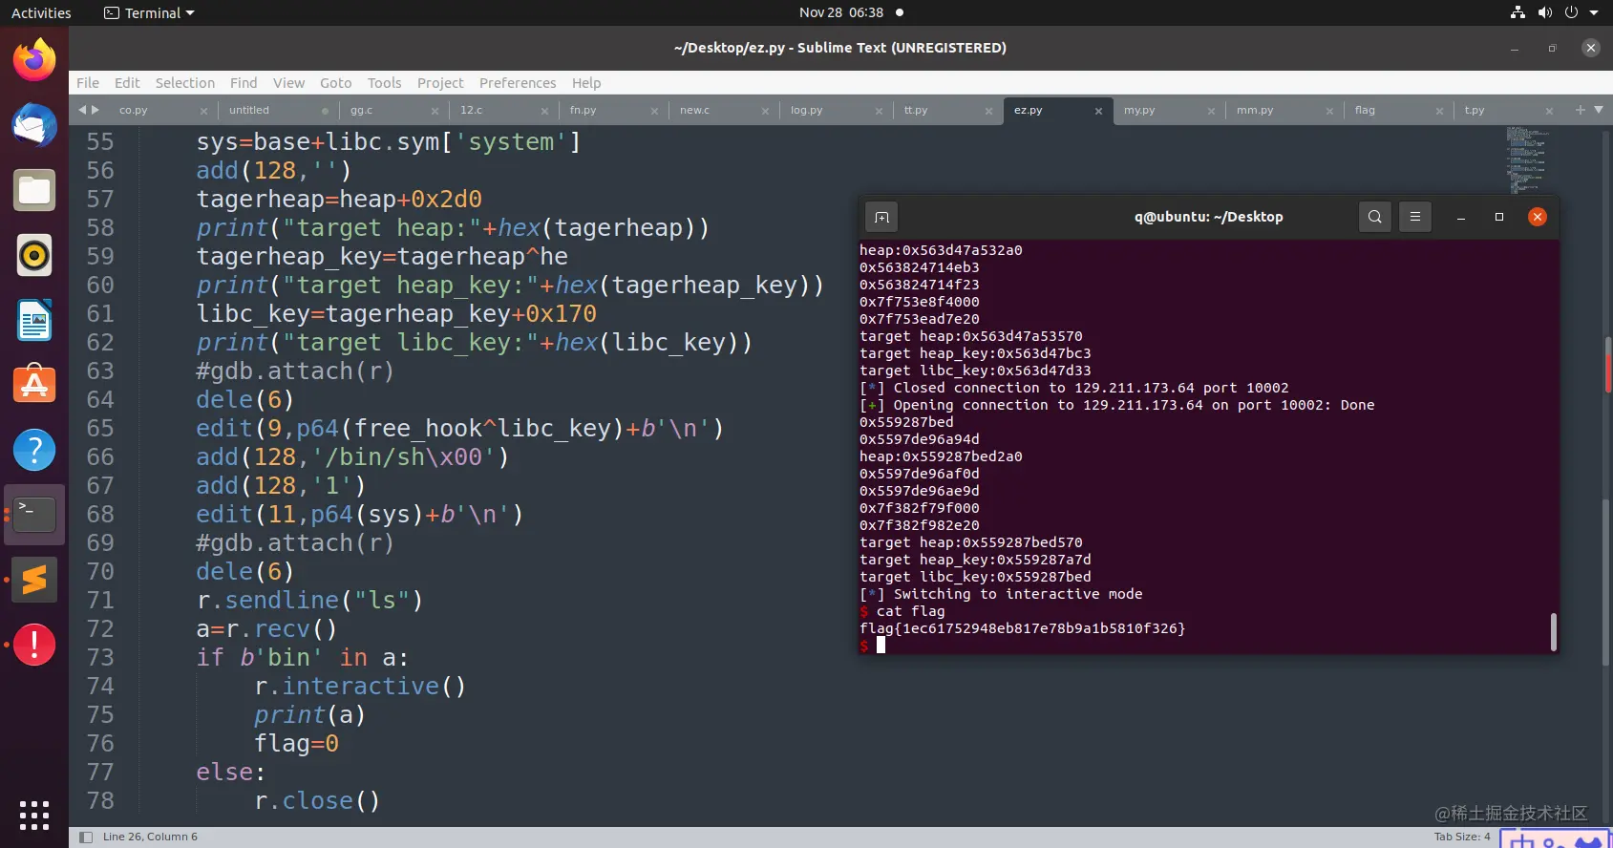Click unsaved-changes dot on untitled tab
1613x848 pixels.
[x=325, y=111]
